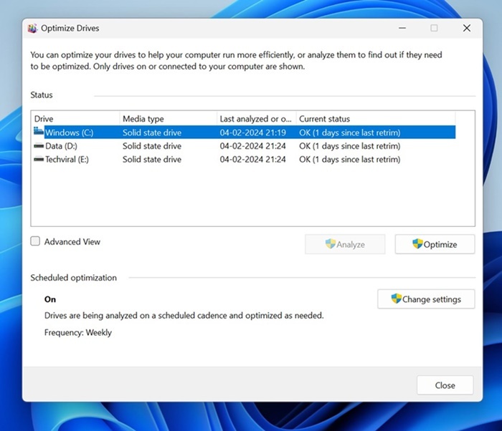The image size is (502, 431).
Task: Click the Close button at bottom
Action: [445, 385]
